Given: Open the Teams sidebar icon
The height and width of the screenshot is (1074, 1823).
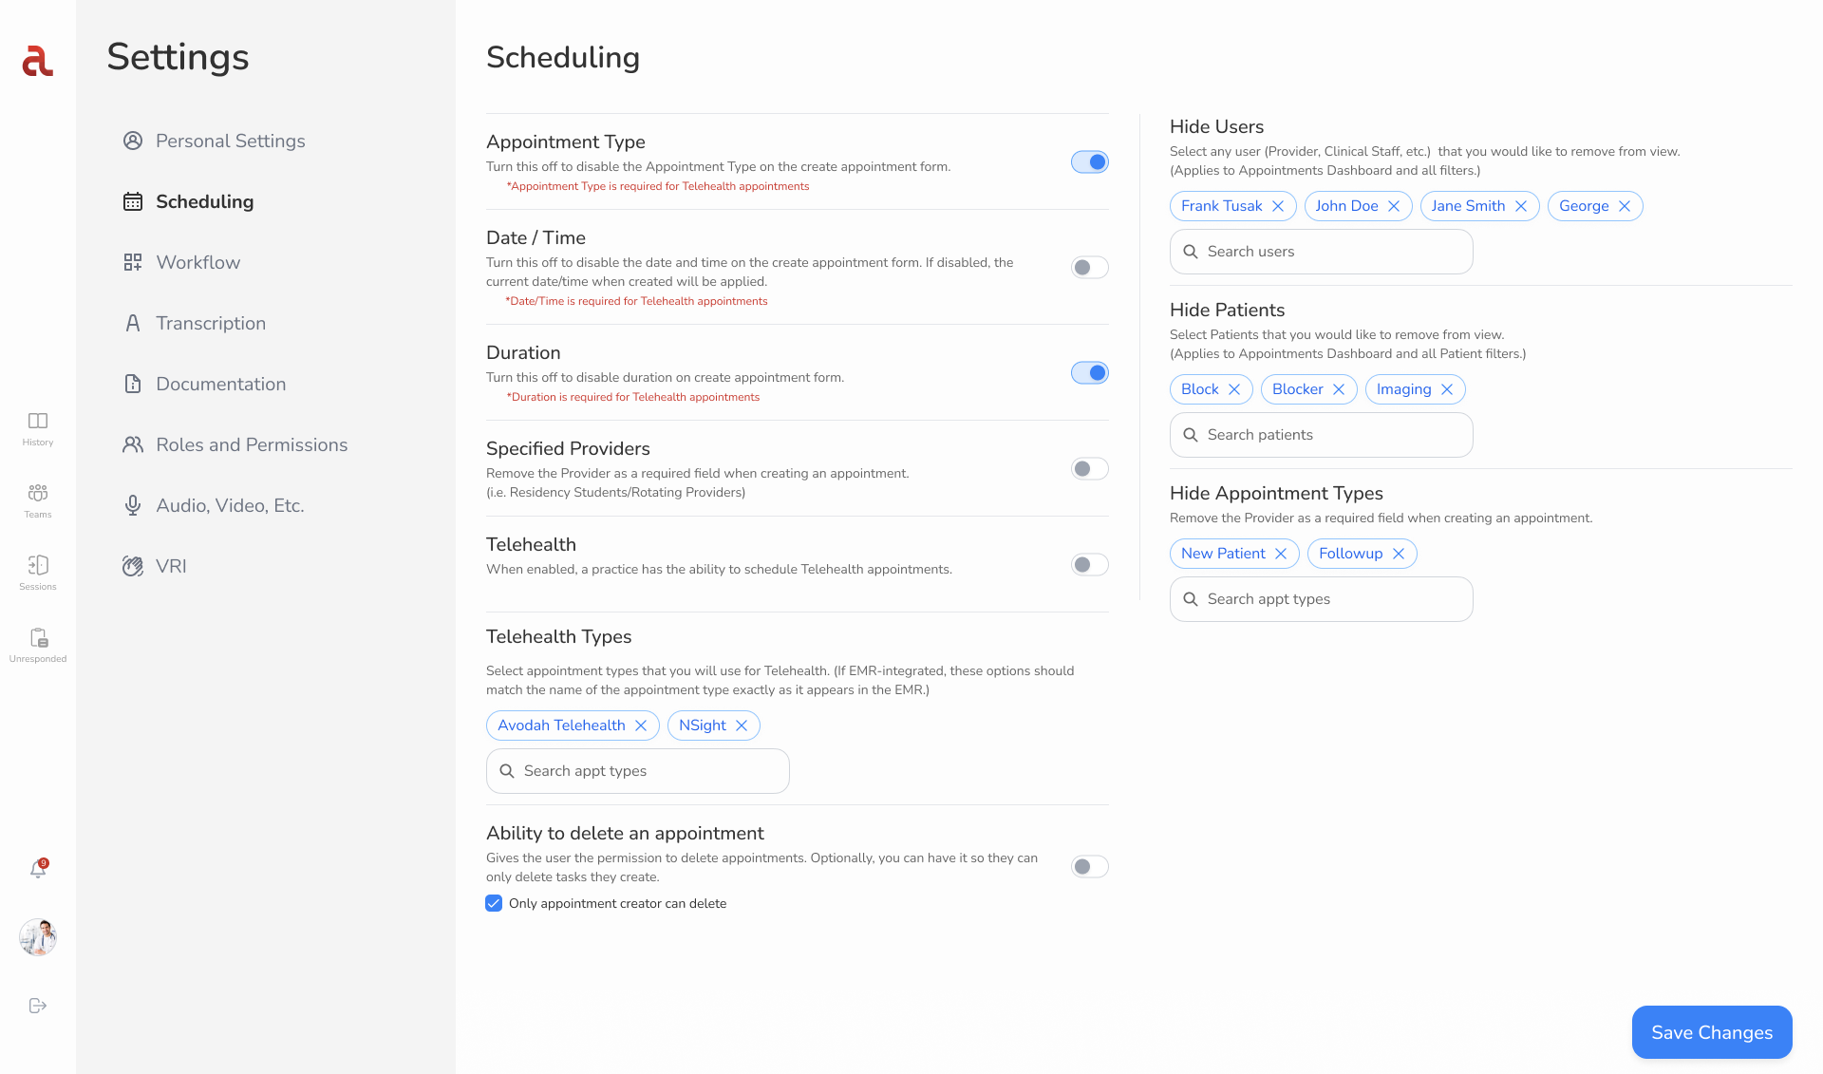Looking at the screenshot, I should (38, 501).
